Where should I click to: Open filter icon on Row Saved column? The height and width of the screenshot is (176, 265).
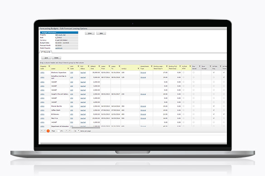(199, 66)
